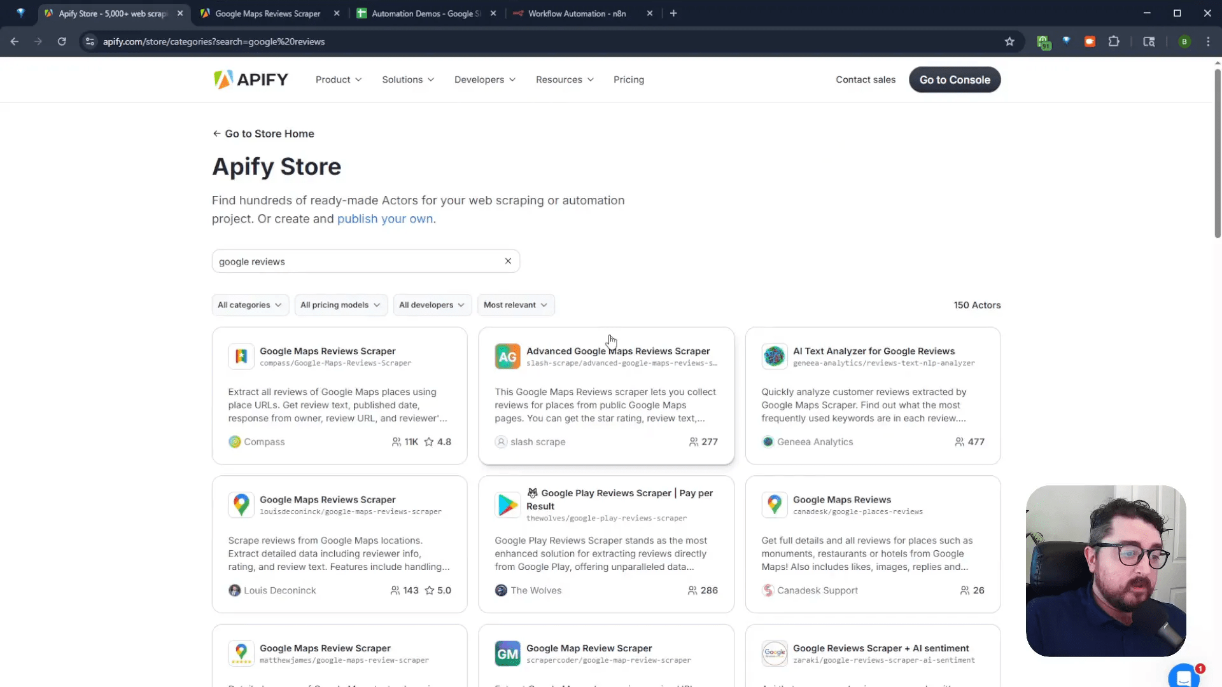
Task: Click Canadesk Support developer name
Action: pos(817,590)
